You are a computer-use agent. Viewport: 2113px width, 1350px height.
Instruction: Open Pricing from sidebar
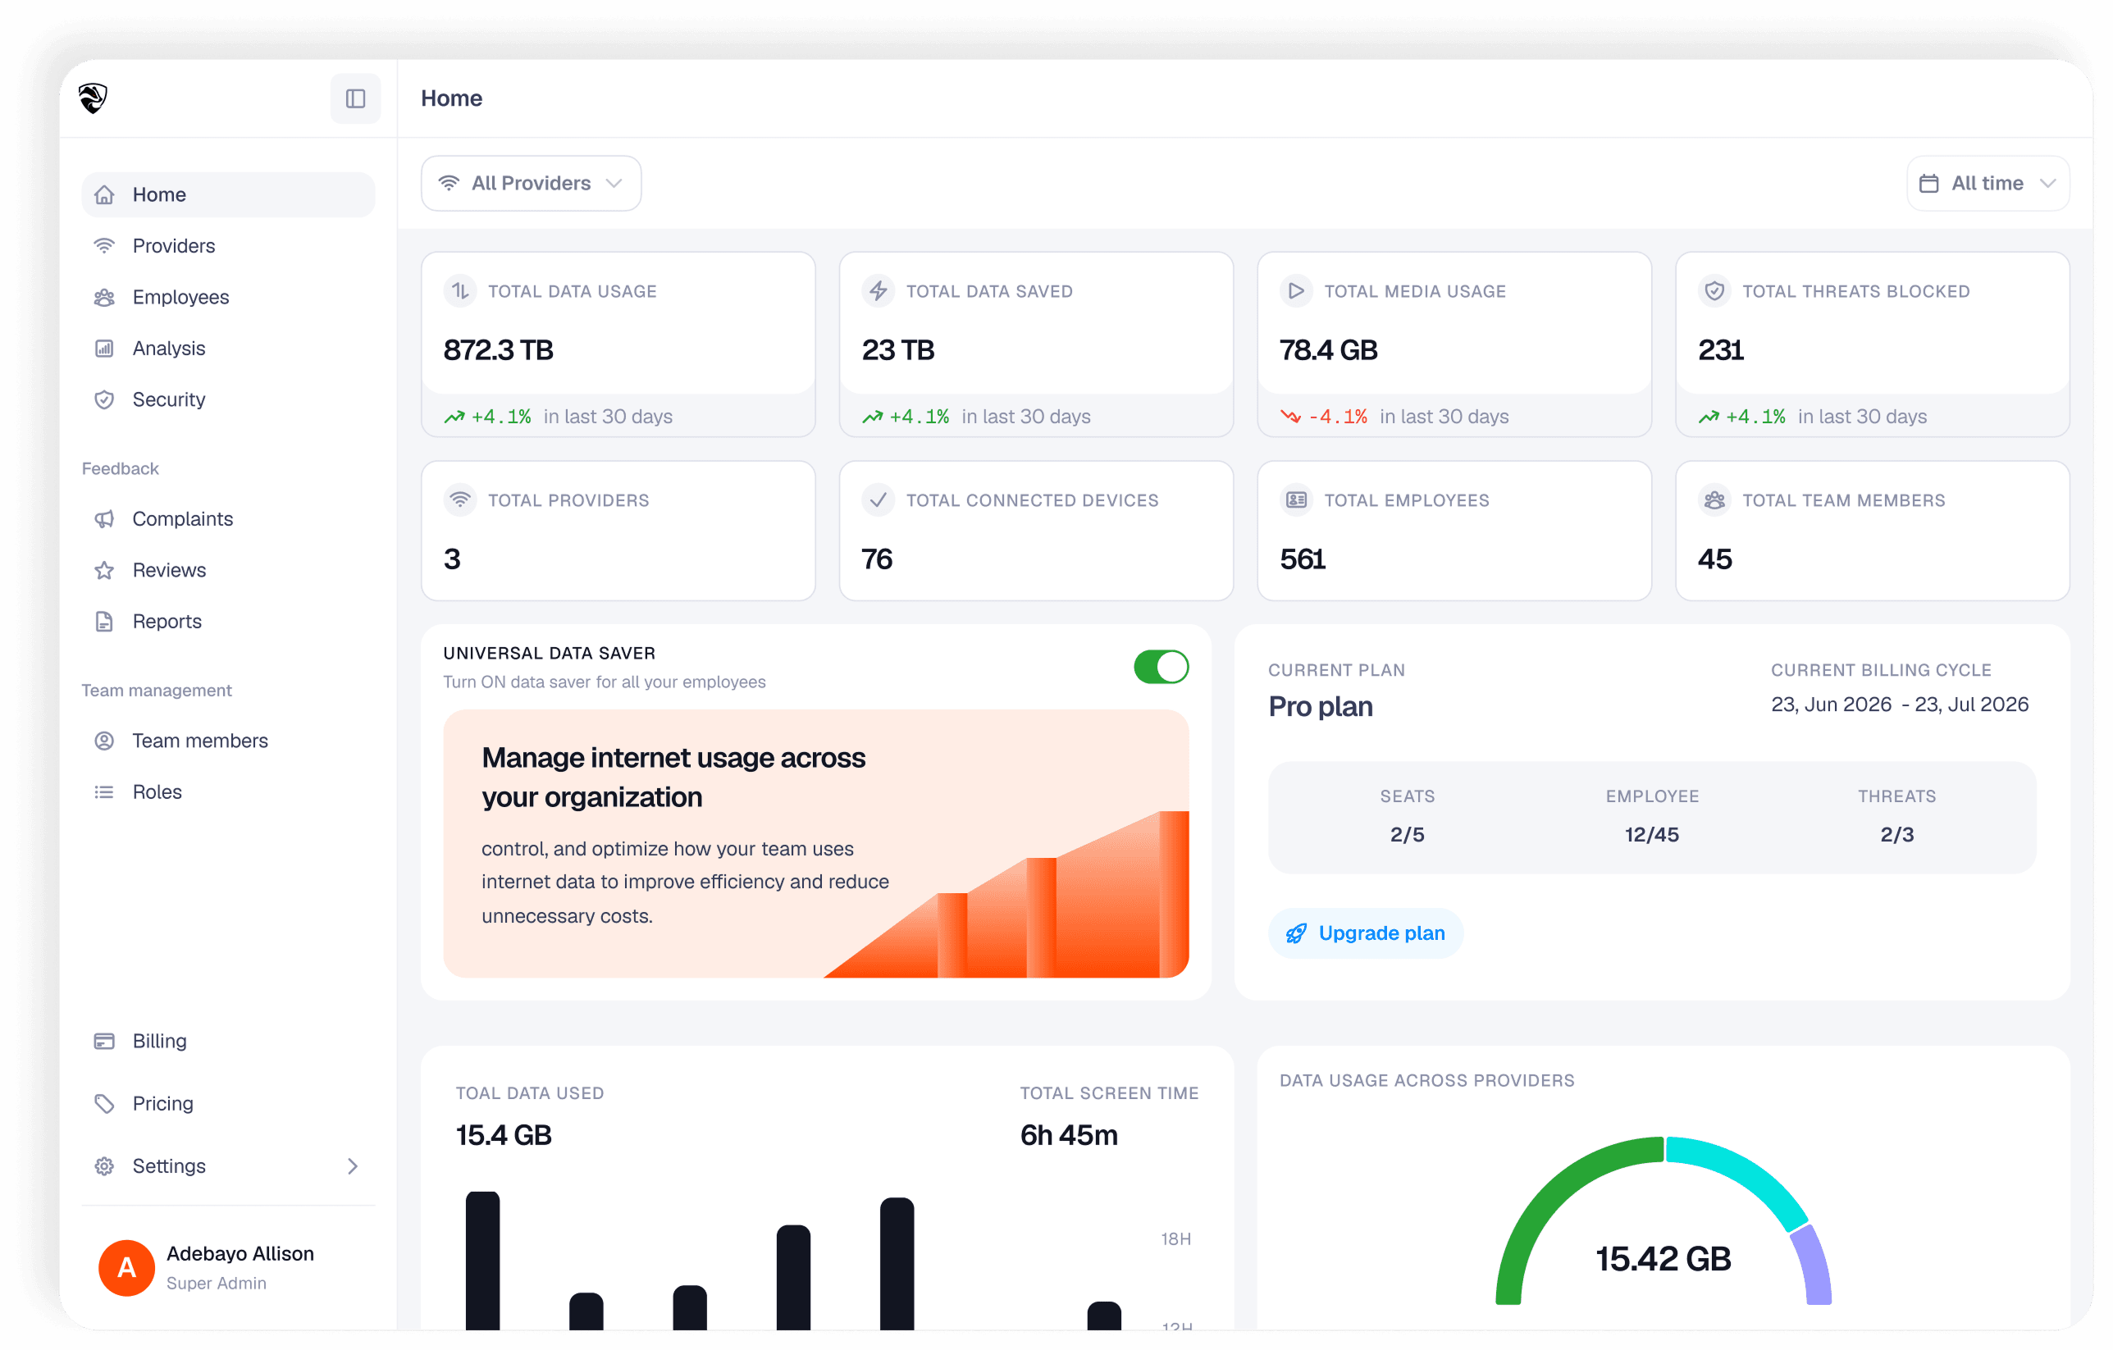coord(228,1103)
